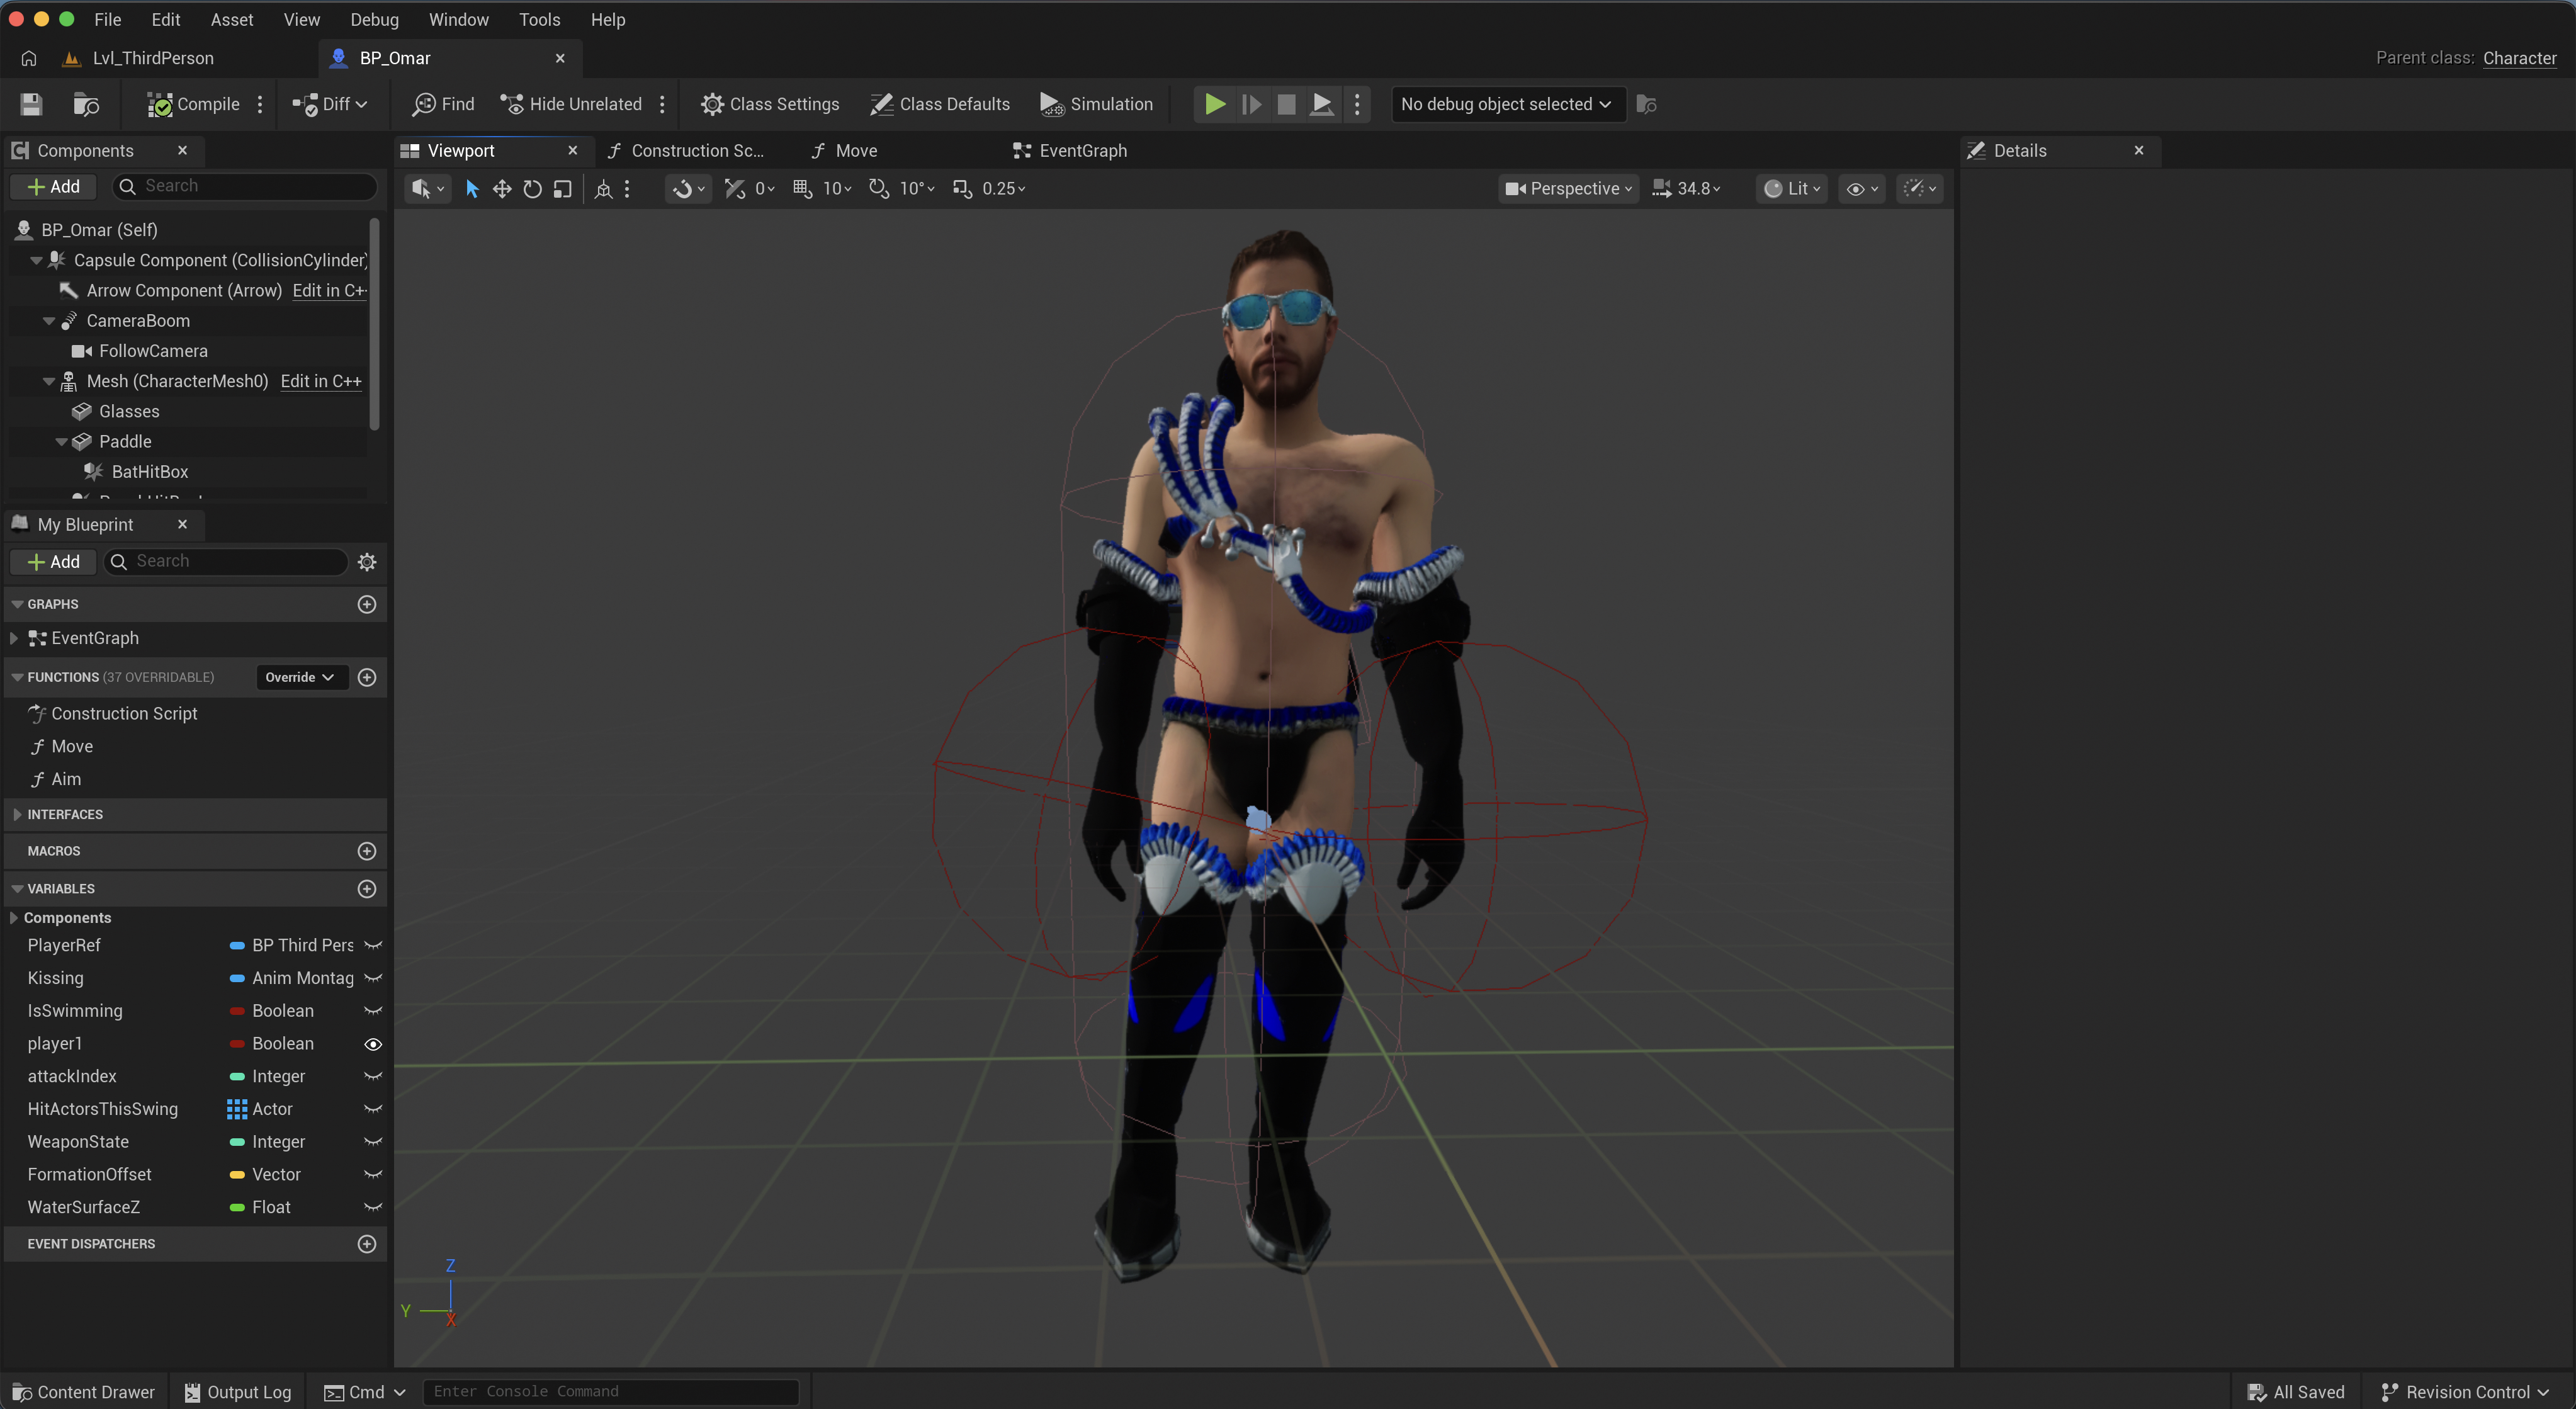Compile the blueprint
This screenshot has width=2576, height=1409.
[x=193, y=104]
